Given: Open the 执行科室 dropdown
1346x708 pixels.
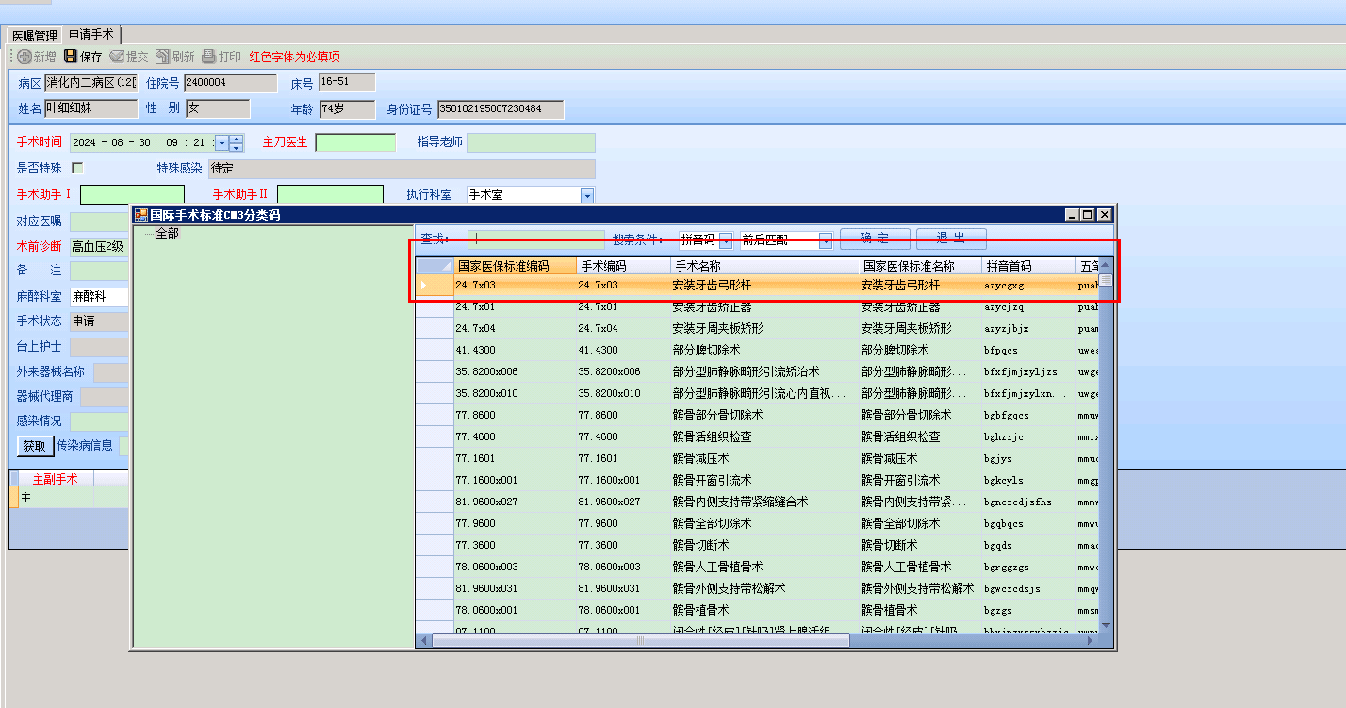Looking at the screenshot, I should [x=587, y=195].
